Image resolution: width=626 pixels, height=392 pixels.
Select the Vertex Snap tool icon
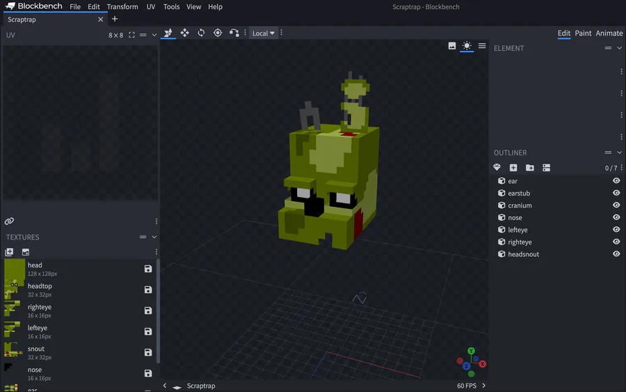pyautogui.click(x=234, y=33)
